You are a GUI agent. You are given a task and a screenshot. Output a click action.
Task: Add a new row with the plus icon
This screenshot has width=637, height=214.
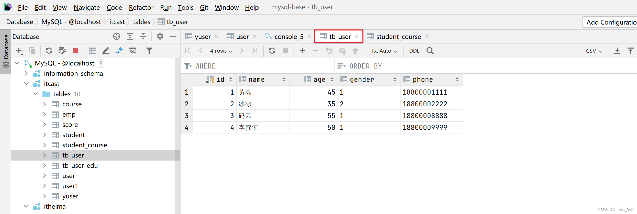(302, 51)
